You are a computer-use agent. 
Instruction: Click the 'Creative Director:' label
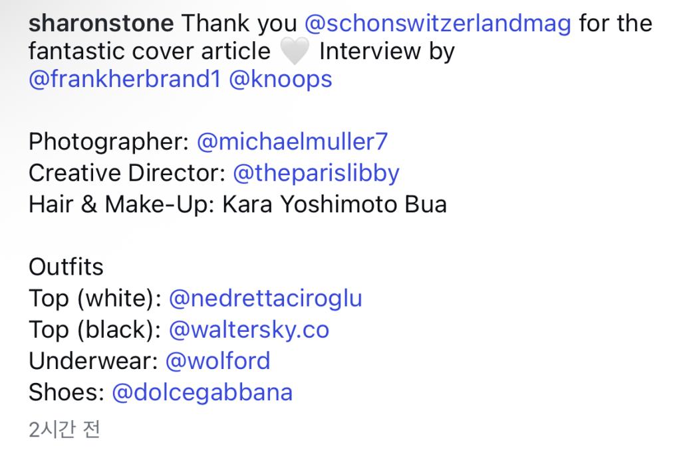(x=127, y=173)
